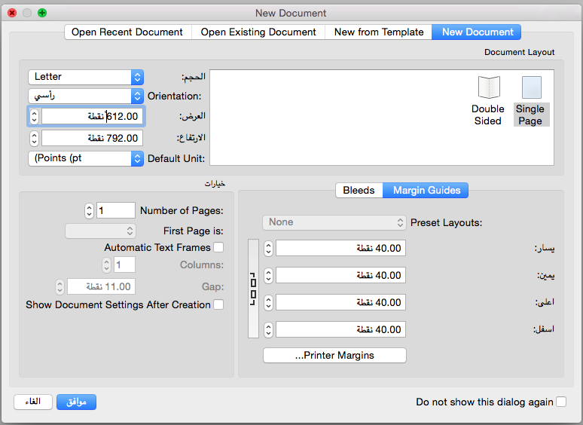Click the left margin stepper arrows
Viewport: 583px width, 425px height.
269,248
